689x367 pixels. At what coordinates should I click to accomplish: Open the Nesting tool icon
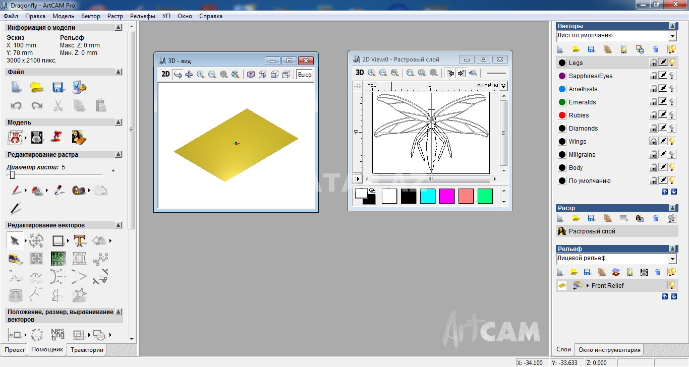[x=58, y=334]
